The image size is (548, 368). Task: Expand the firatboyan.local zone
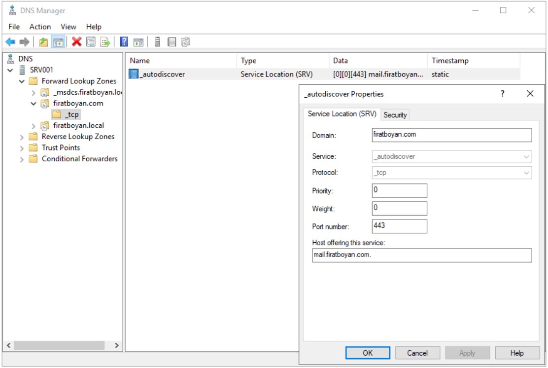click(34, 126)
